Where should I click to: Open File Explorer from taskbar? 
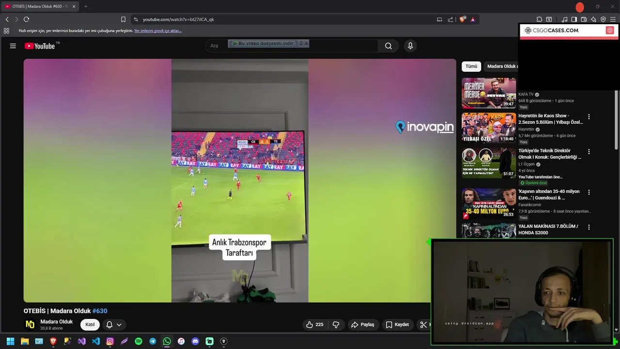[25, 341]
